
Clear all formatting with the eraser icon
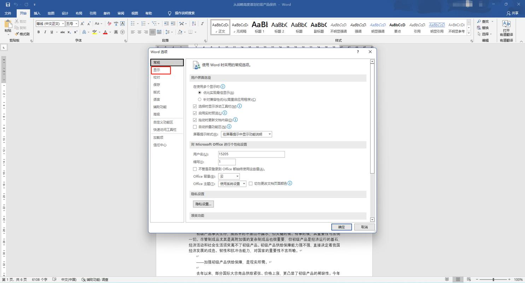[109, 24]
